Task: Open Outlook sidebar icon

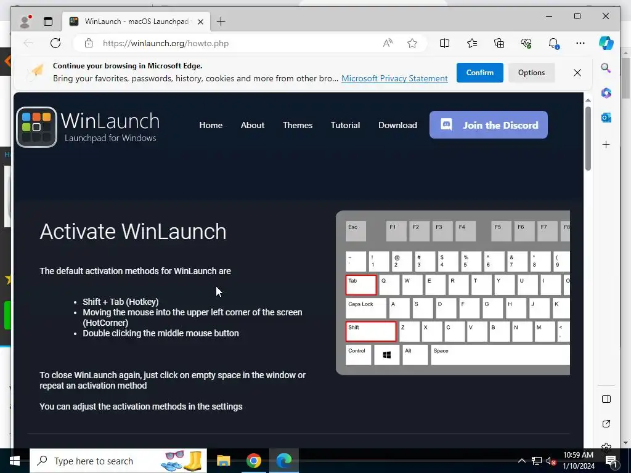Action: [x=606, y=118]
